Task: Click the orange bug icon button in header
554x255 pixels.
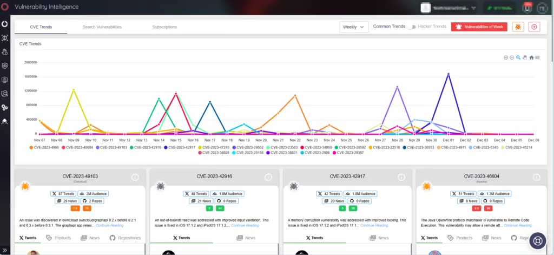Action: (x=518, y=27)
